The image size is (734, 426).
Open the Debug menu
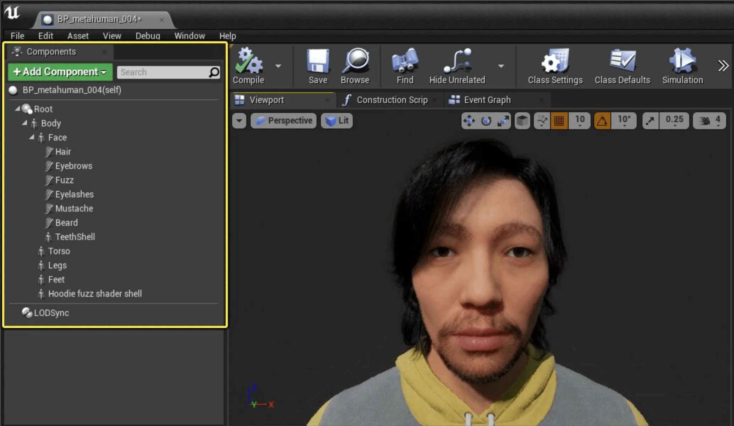[148, 36]
